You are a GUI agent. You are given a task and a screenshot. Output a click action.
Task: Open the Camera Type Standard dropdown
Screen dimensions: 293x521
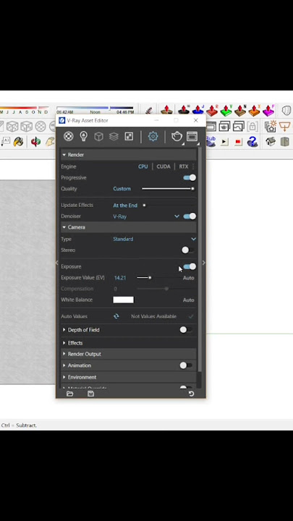(x=155, y=239)
